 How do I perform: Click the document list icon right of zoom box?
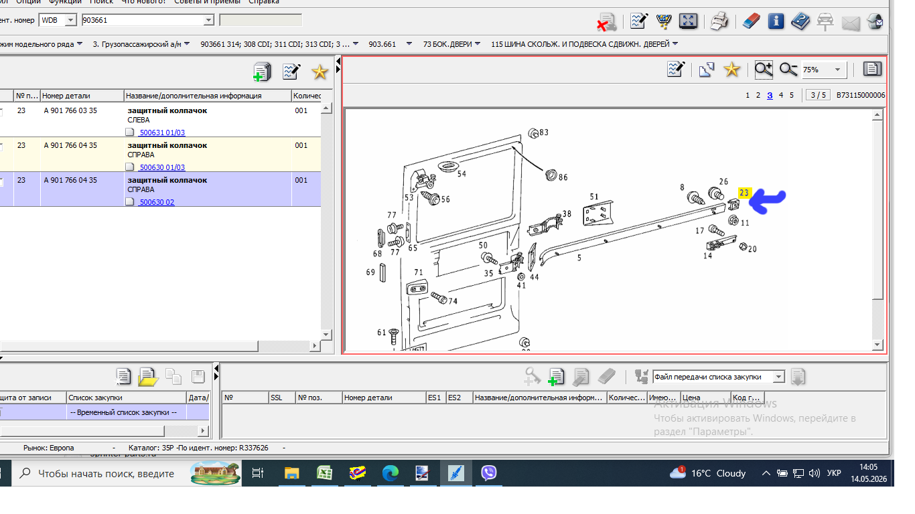(872, 69)
